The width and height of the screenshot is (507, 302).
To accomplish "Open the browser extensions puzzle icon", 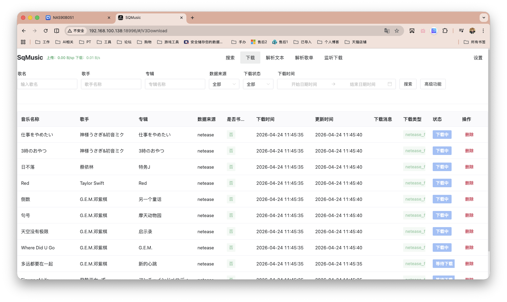I will tap(445, 31).
